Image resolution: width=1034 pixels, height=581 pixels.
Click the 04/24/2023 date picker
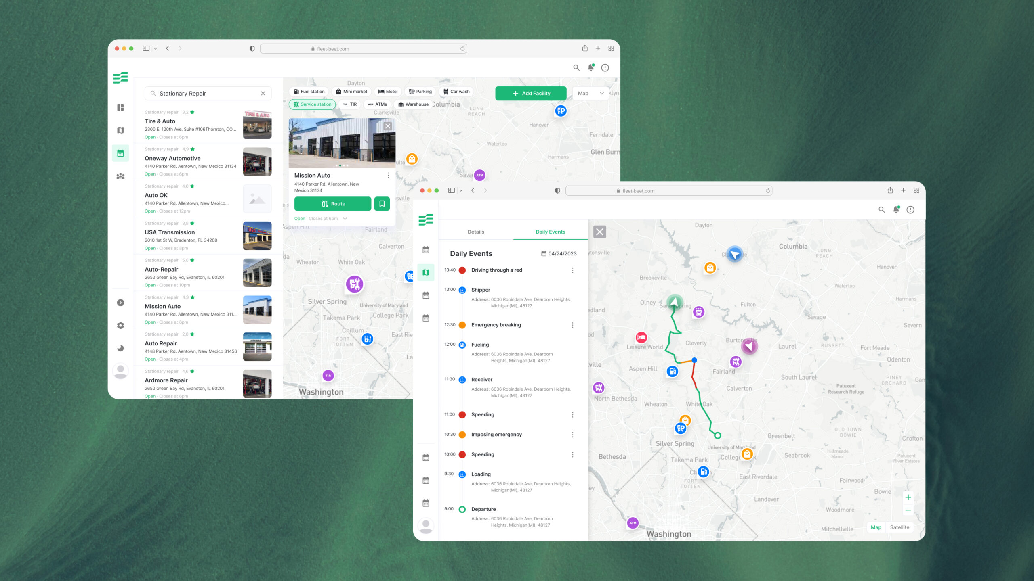(559, 254)
